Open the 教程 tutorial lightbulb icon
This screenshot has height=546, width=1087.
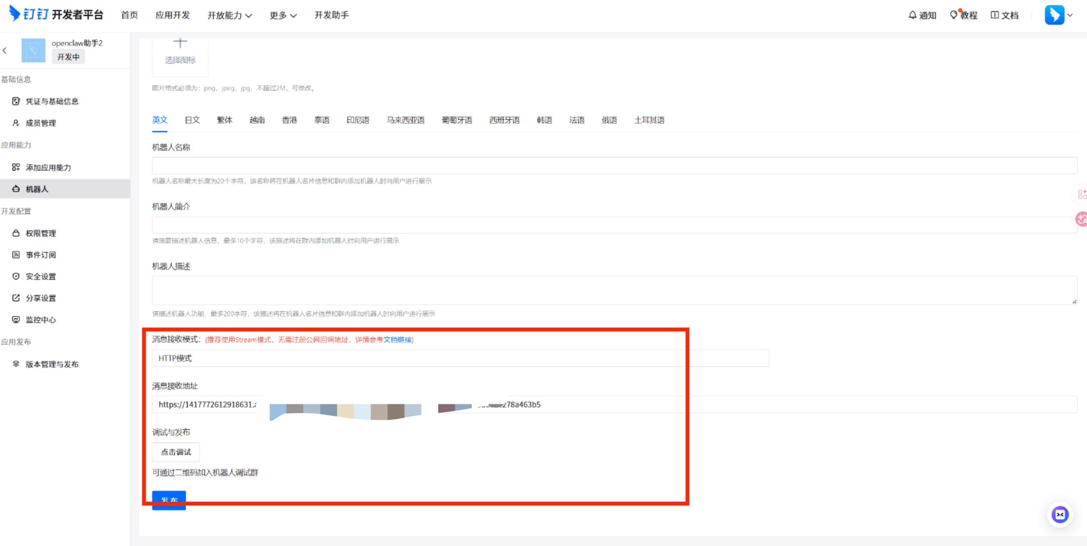[954, 15]
